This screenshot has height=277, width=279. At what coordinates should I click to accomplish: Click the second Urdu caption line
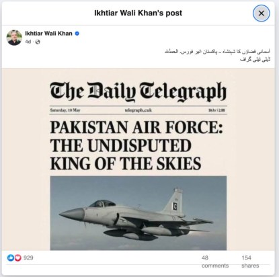(255, 59)
